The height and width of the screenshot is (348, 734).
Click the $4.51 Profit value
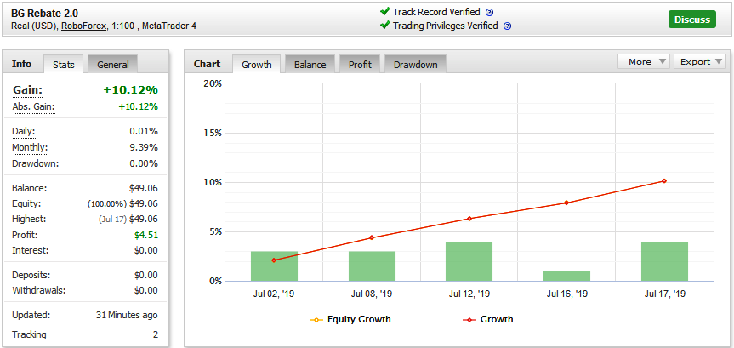pos(146,235)
